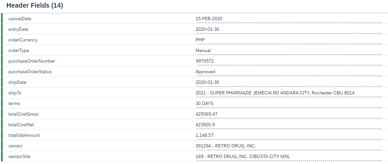Click the shipDate value field
This screenshot has height=164, width=388.
click(289, 82)
